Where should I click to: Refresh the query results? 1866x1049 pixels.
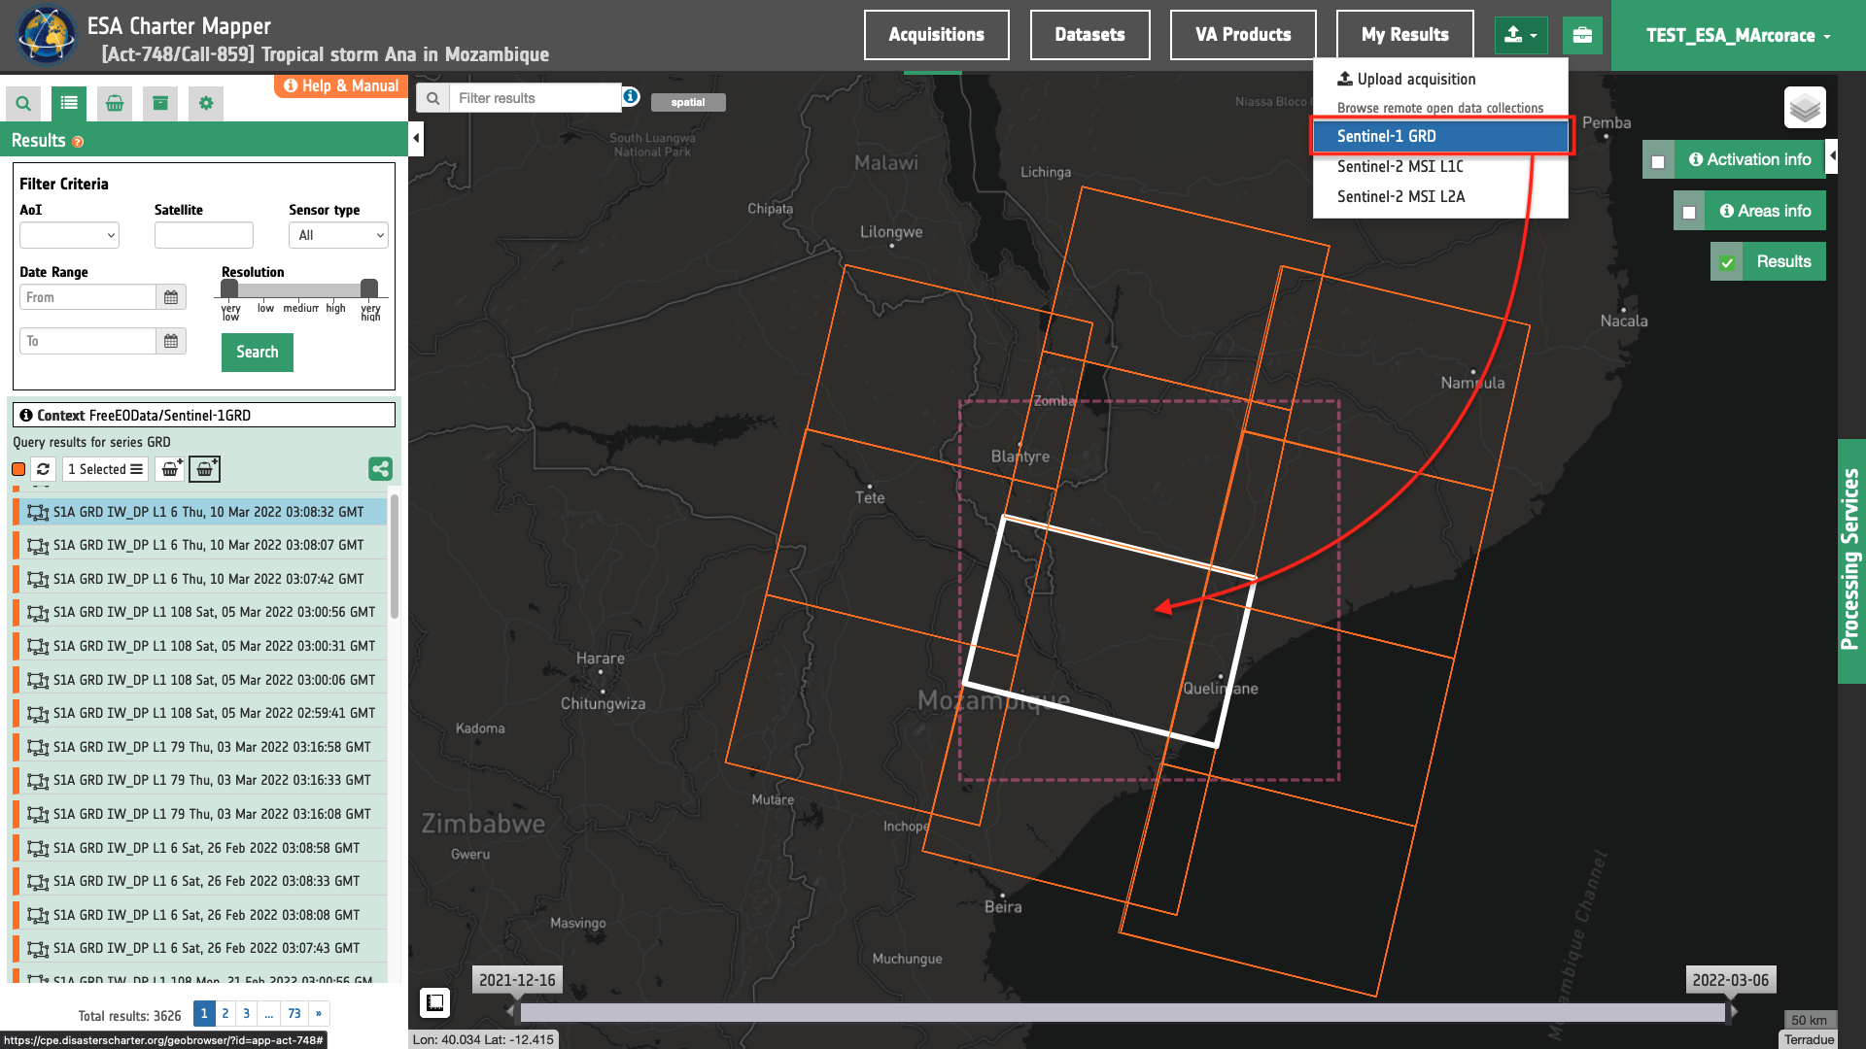coord(43,469)
